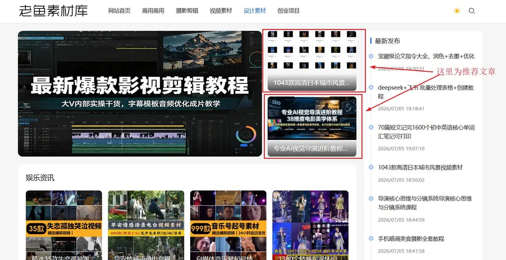Open the 商用商用 menu item

153,11
